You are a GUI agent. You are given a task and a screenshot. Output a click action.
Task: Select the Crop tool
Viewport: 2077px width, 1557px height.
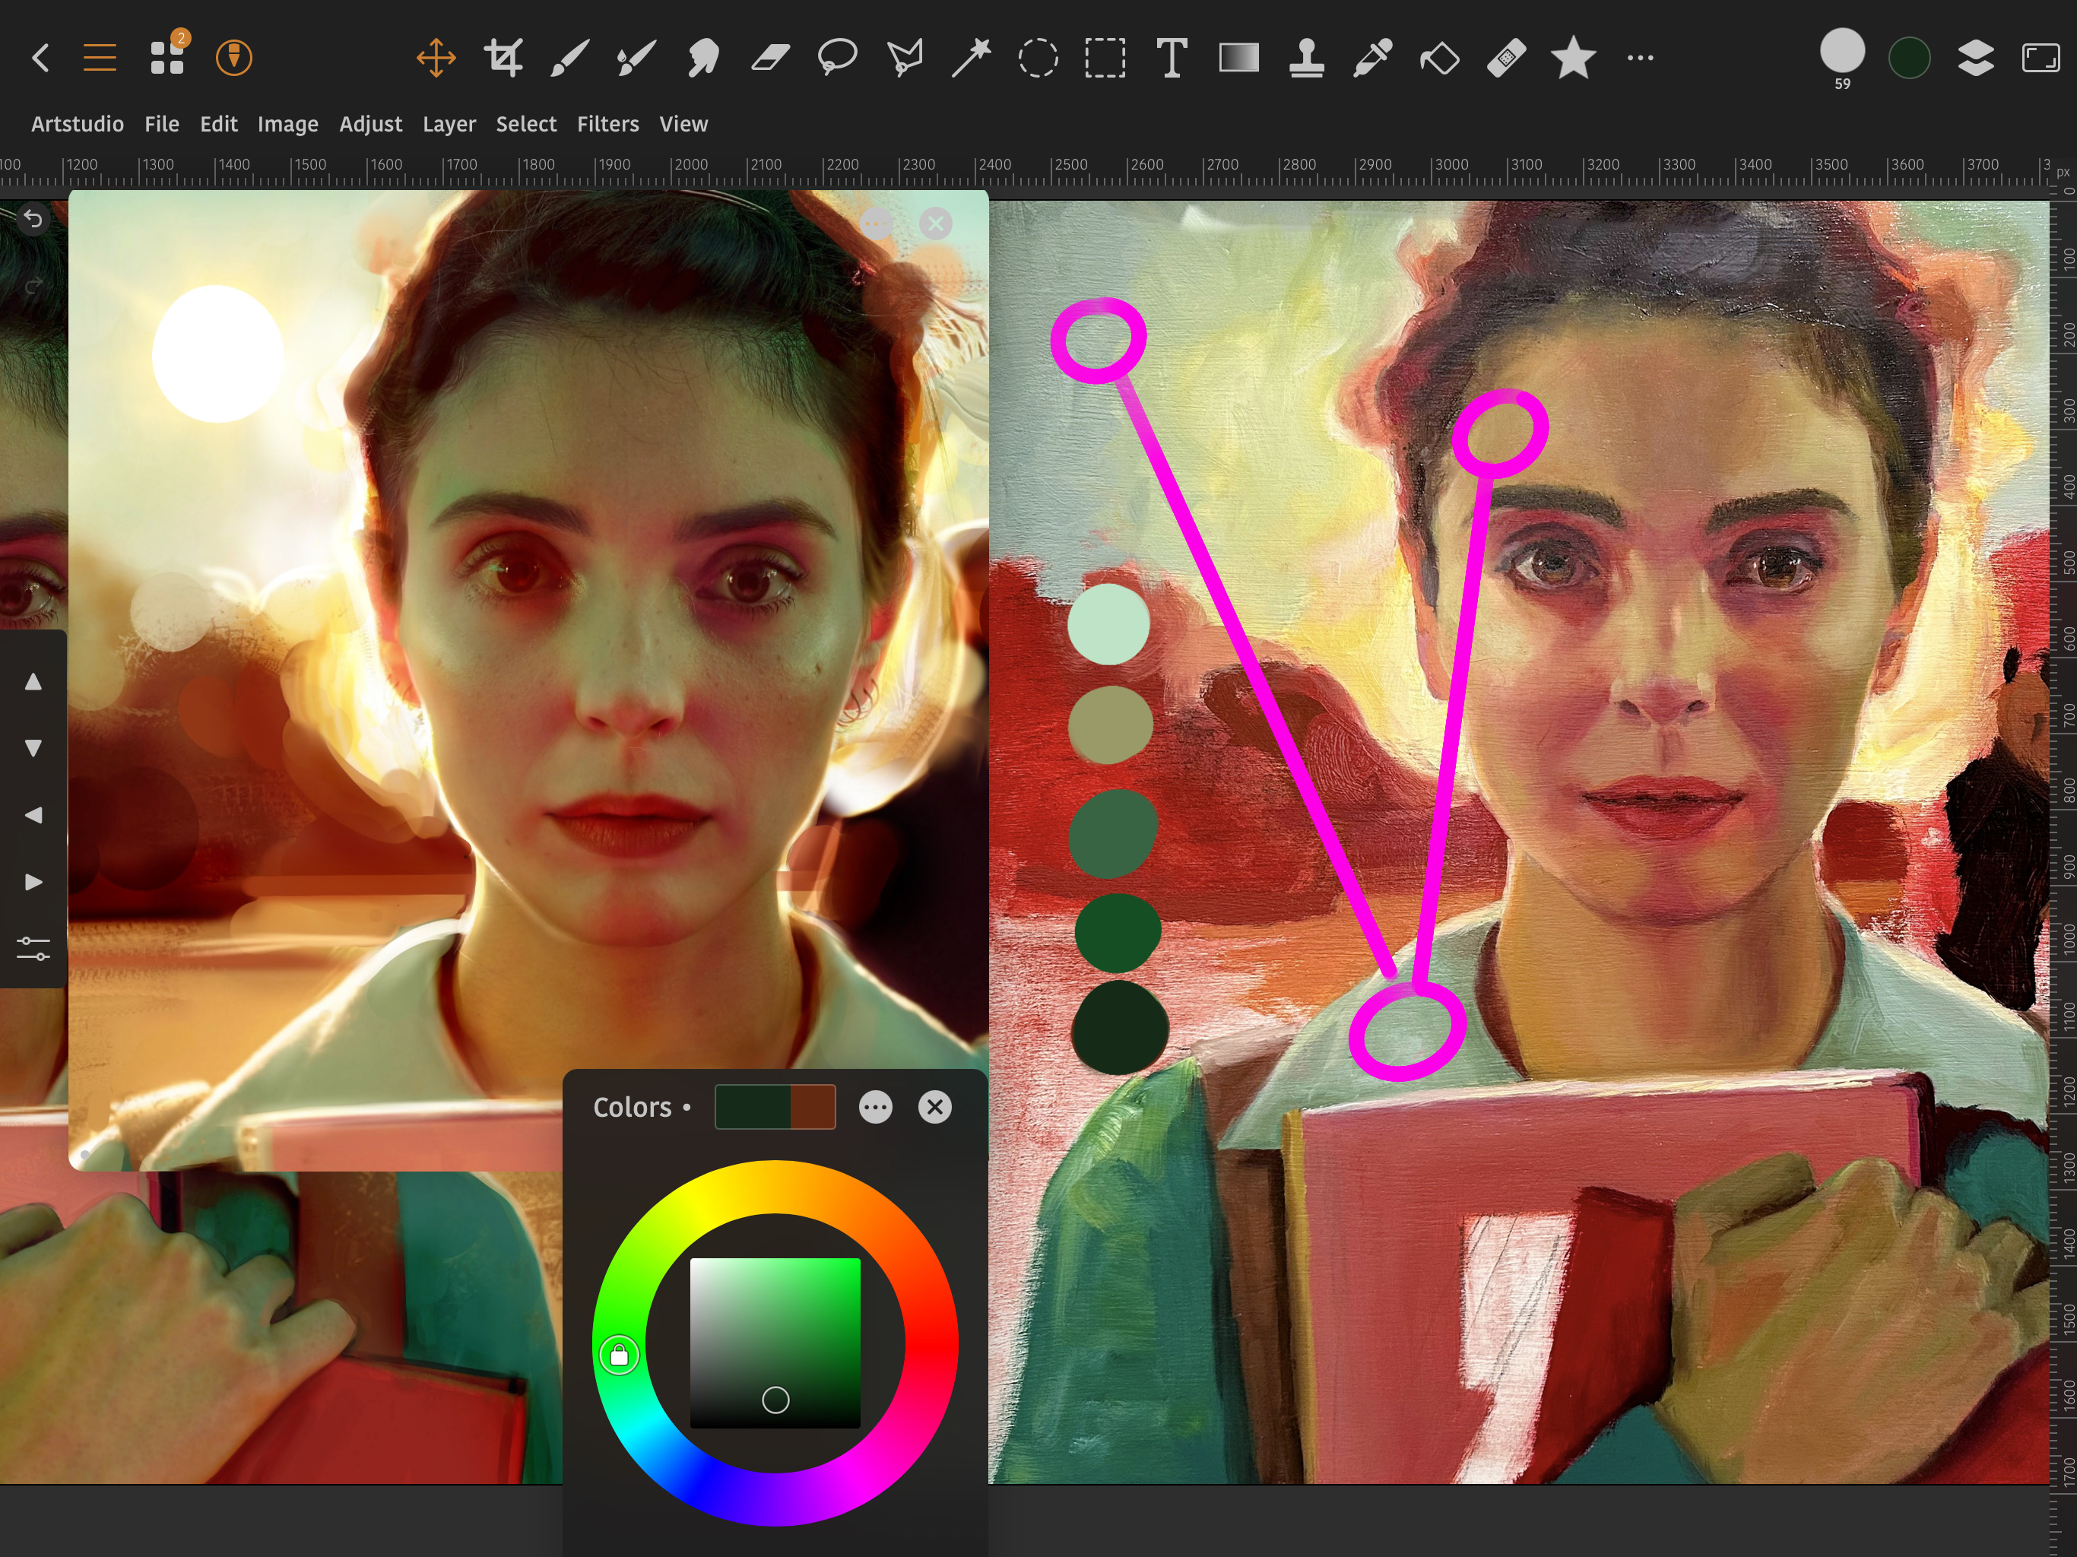[503, 59]
